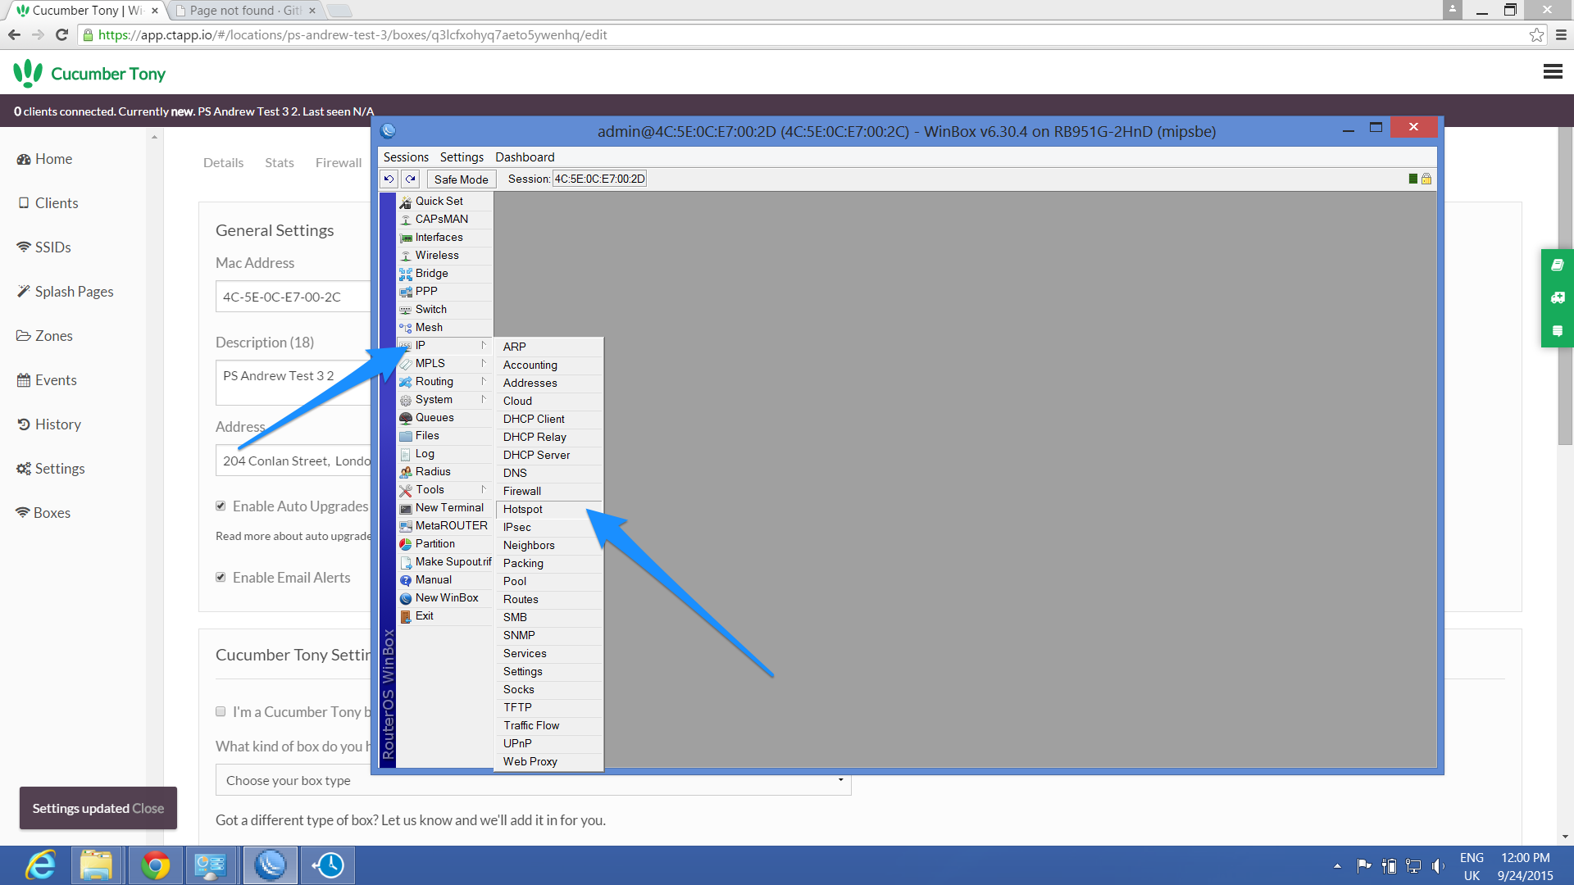Click the Mac Address input field

293,297
